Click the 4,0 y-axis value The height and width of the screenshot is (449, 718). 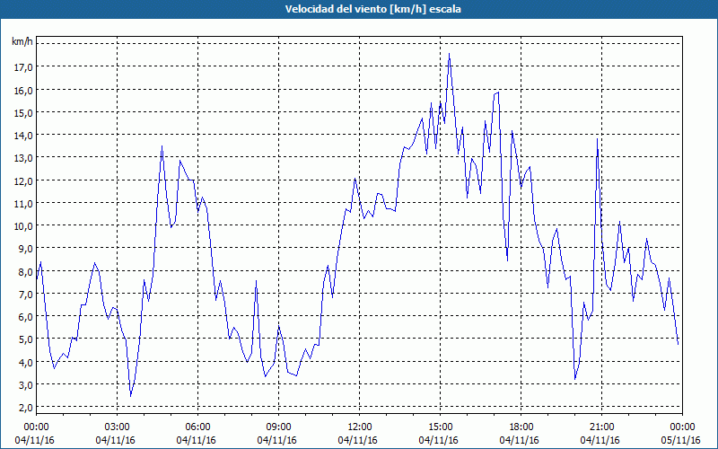click(26, 363)
